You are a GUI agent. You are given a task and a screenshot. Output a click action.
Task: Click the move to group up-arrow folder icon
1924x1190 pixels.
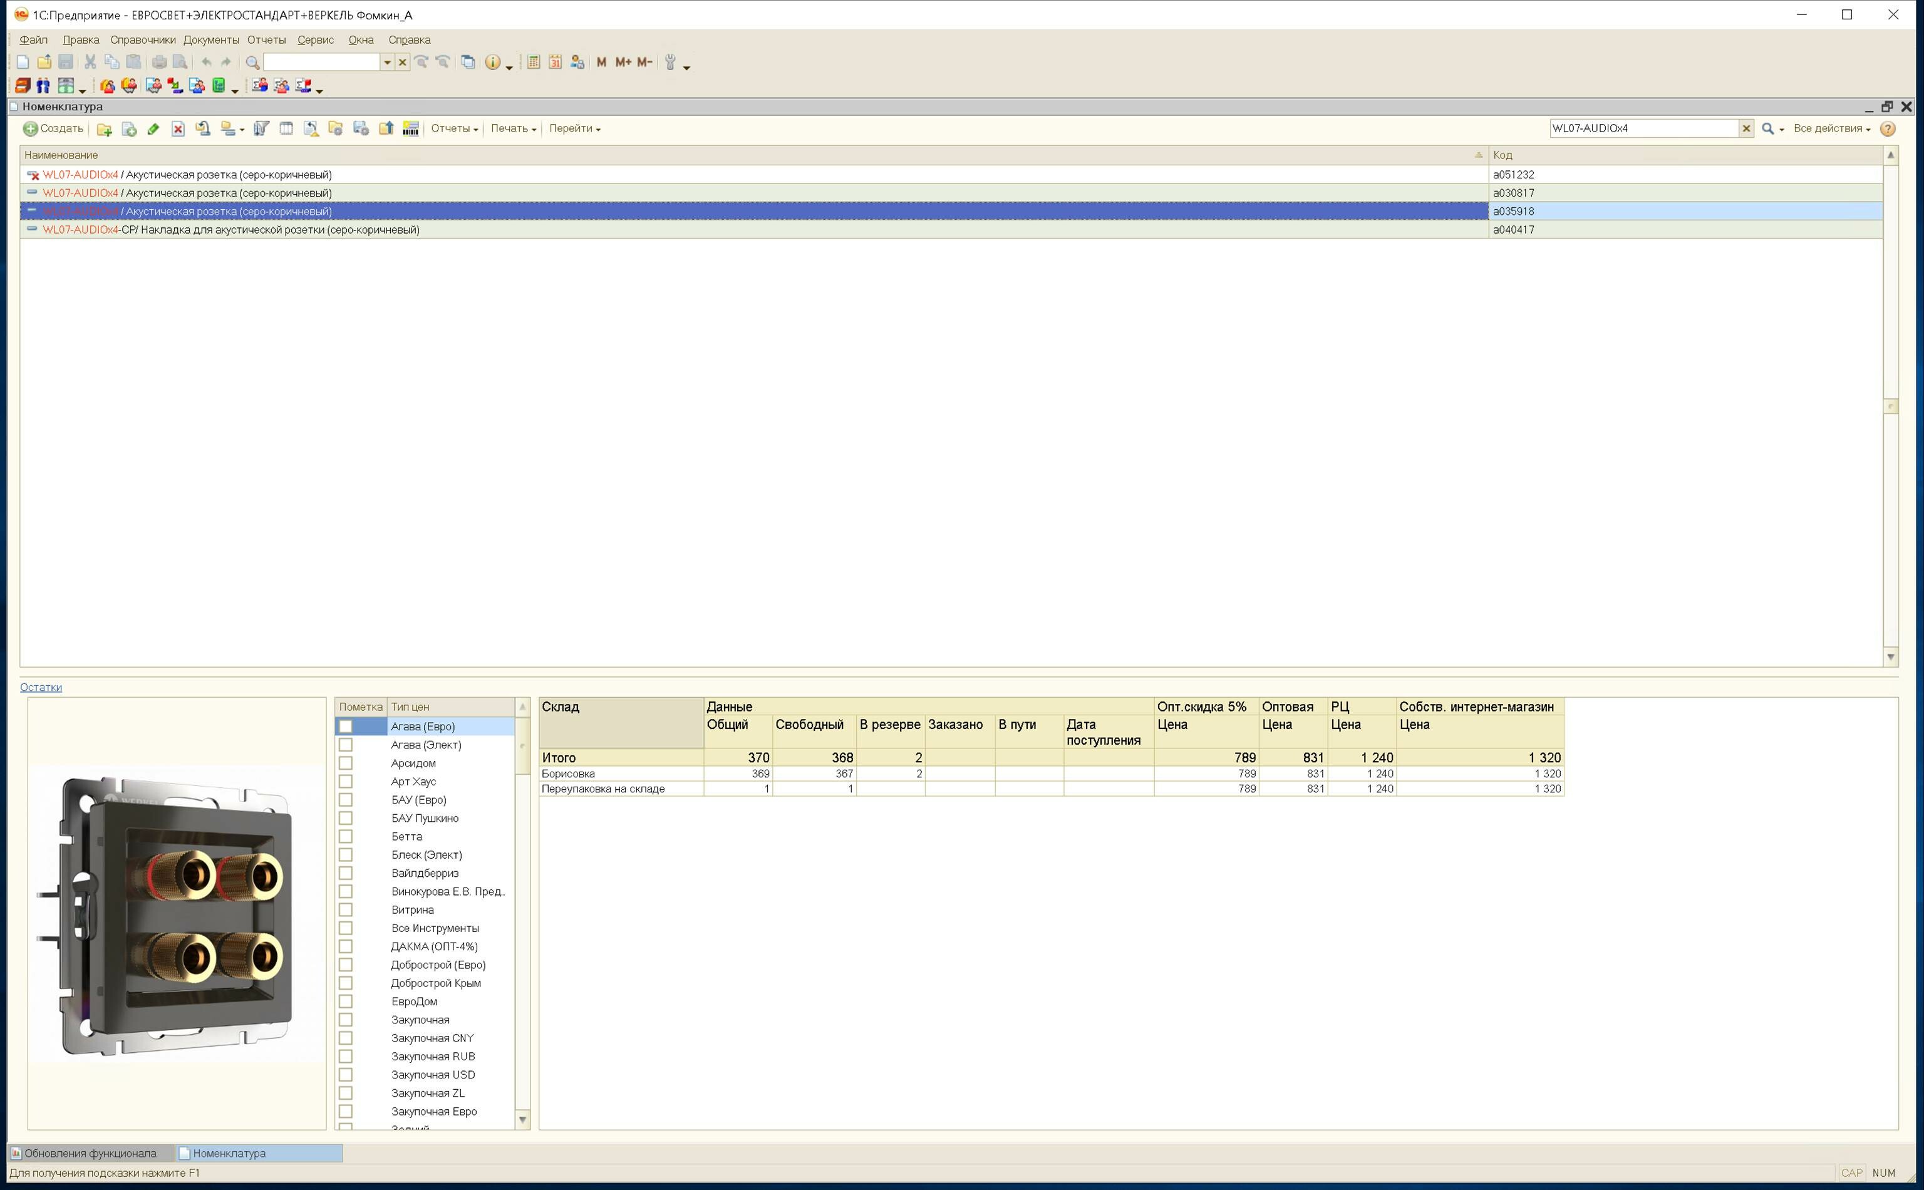tap(386, 129)
